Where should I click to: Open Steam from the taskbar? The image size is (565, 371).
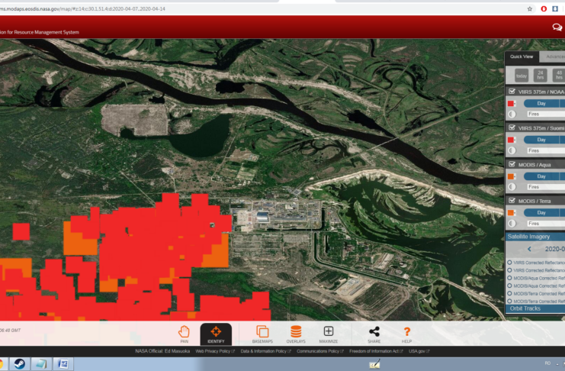coord(20,363)
